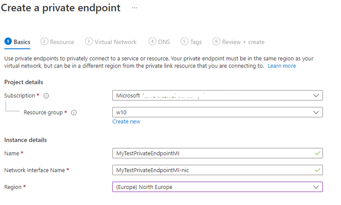Click step 3 circle icon for Virtual Network
This screenshot has height=205, width=341.
89,42
